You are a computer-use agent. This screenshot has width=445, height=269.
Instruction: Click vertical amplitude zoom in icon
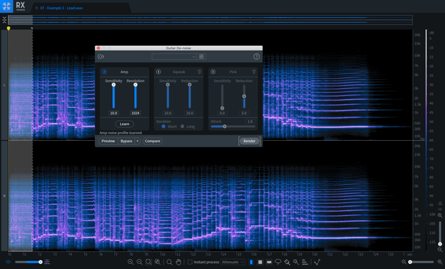point(440,216)
